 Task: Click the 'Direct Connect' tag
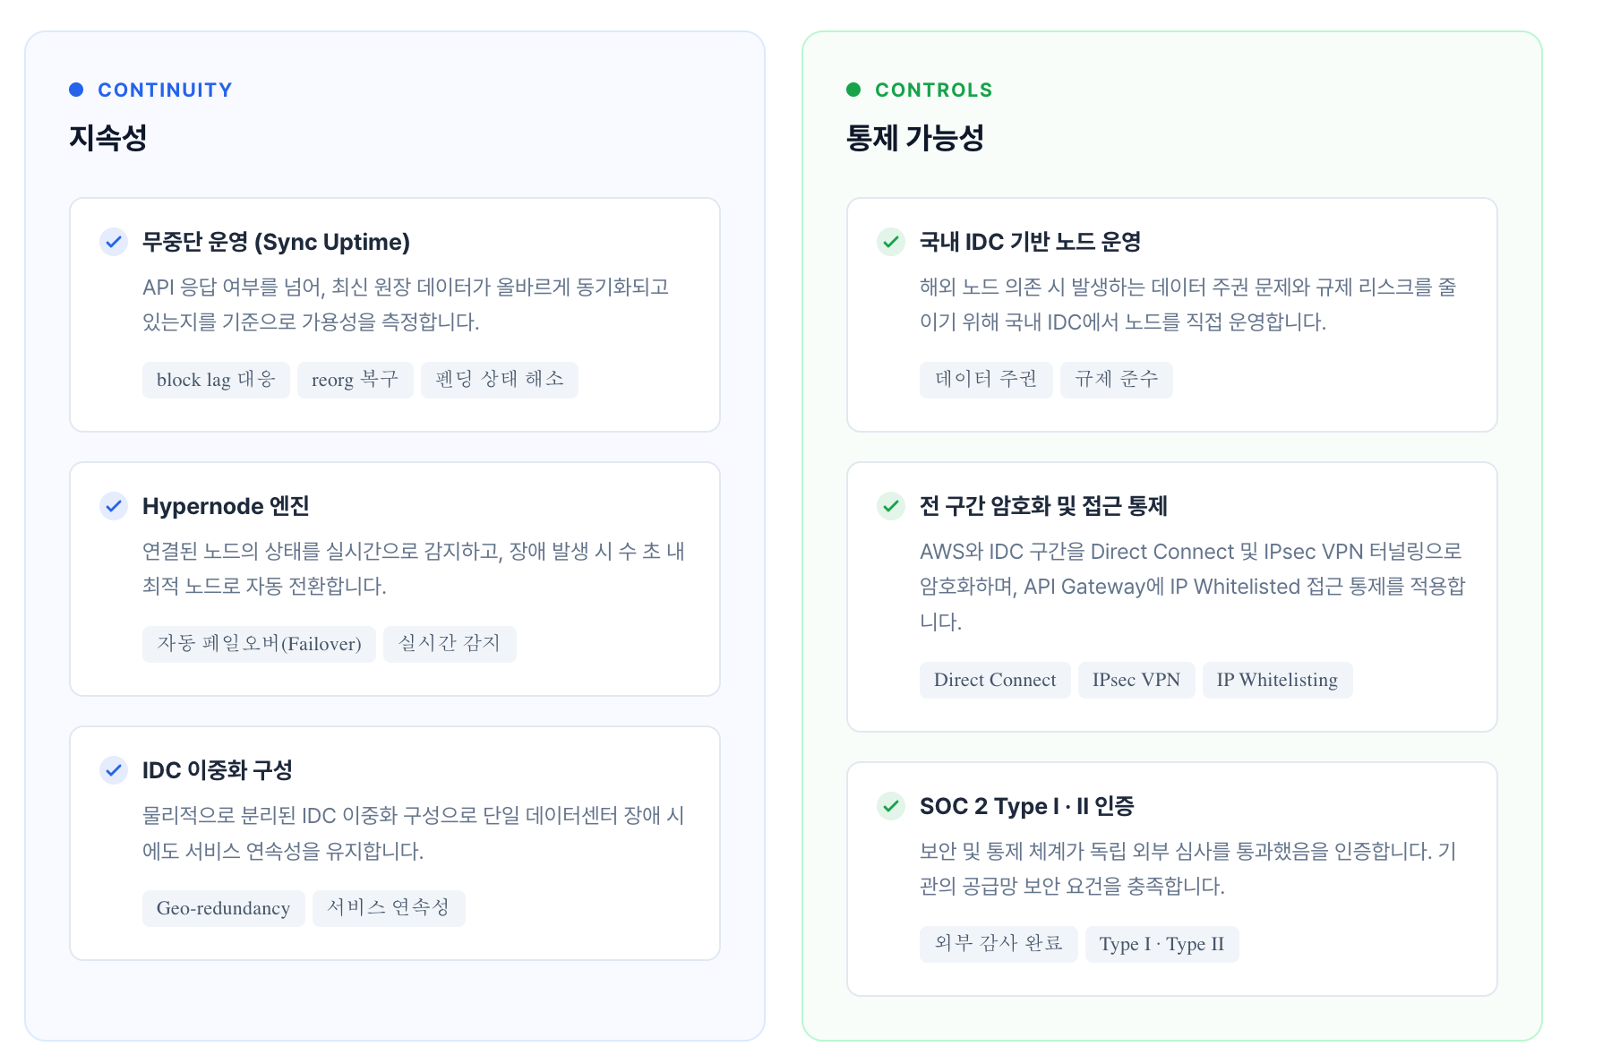[x=995, y=680]
